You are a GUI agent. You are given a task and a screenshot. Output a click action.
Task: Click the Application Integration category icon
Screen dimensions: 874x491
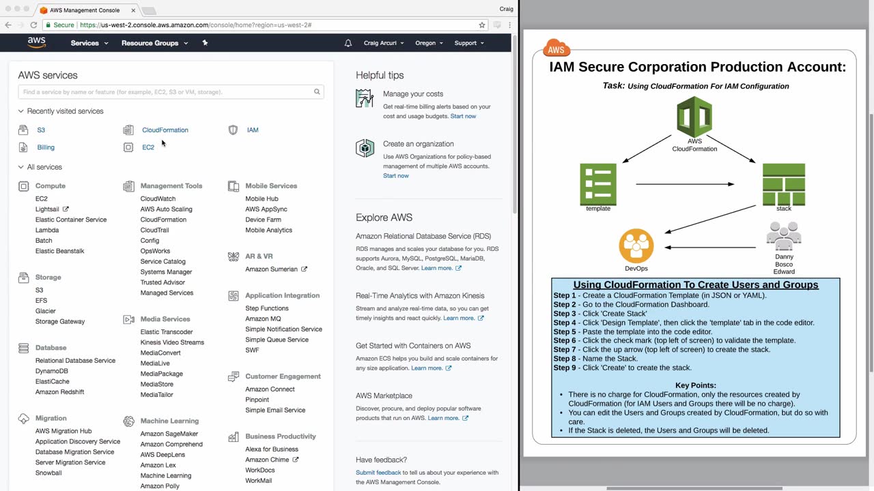click(234, 296)
